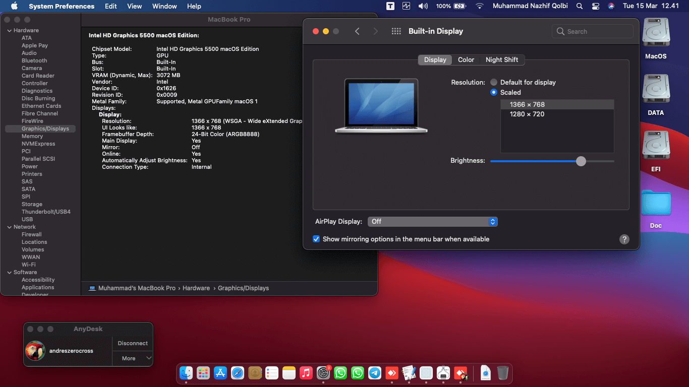Uncheck Show mirroring options checkbox
Viewport: 689px width, 387px height.
(x=316, y=239)
